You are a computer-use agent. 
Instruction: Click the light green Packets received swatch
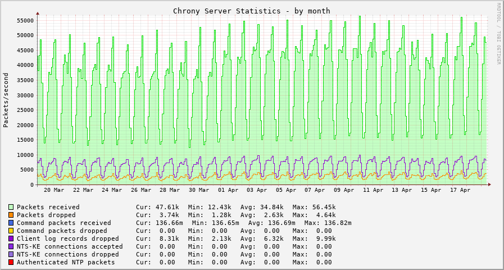pos(11,207)
